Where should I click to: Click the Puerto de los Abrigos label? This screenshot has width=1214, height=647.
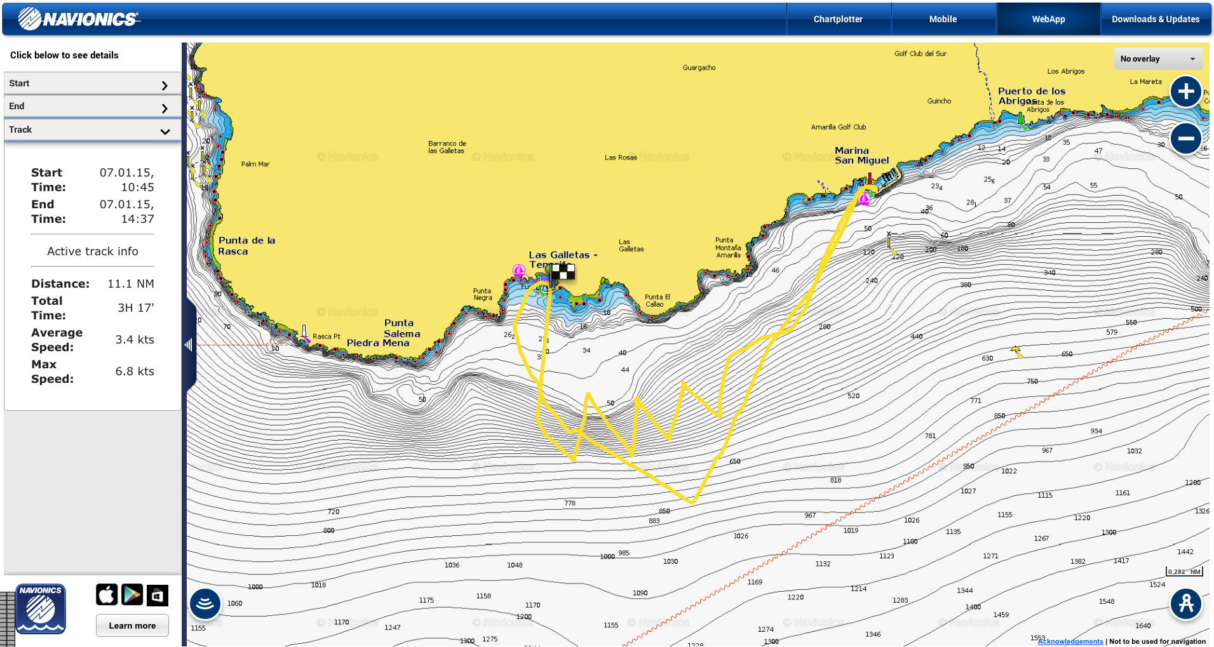coord(1031,96)
